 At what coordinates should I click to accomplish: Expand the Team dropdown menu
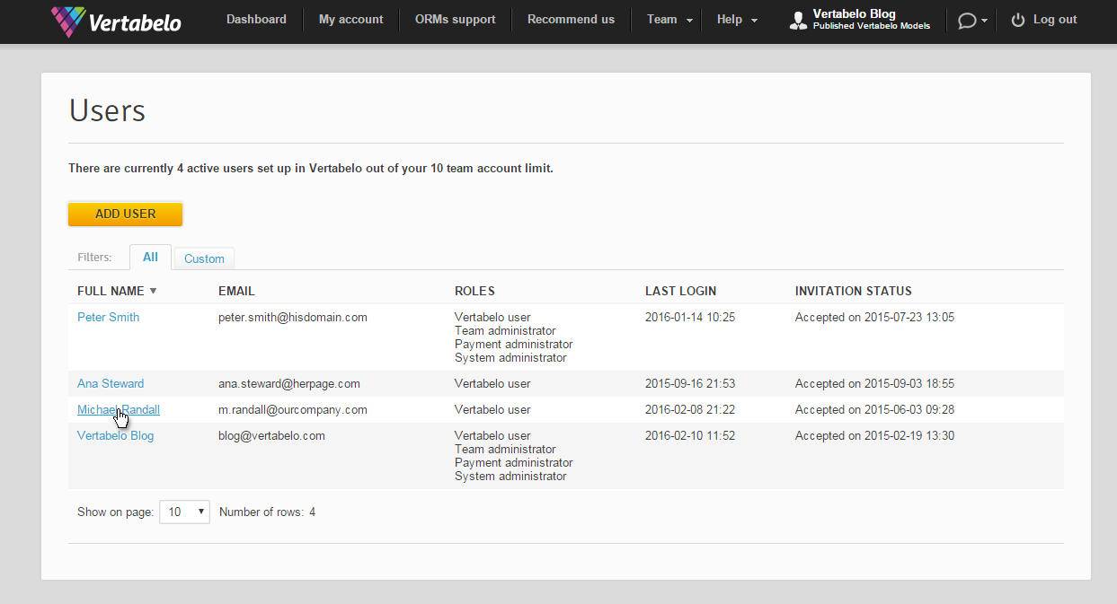(x=669, y=20)
